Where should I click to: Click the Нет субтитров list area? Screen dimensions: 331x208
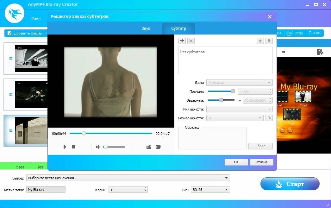coord(225,60)
